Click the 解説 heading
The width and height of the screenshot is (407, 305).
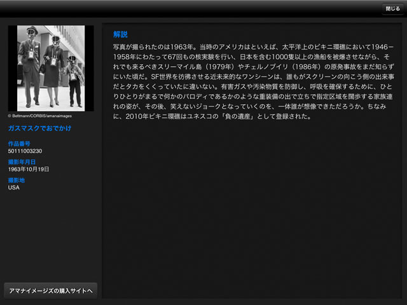[x=120, y=34]
